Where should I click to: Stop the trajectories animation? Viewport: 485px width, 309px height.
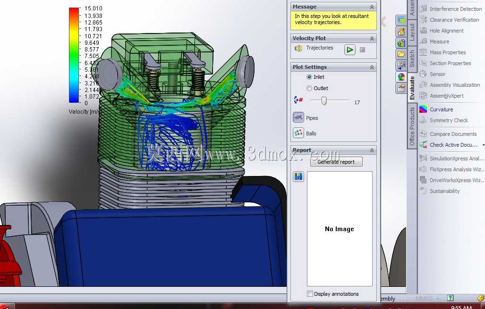(x=363, y=50)
